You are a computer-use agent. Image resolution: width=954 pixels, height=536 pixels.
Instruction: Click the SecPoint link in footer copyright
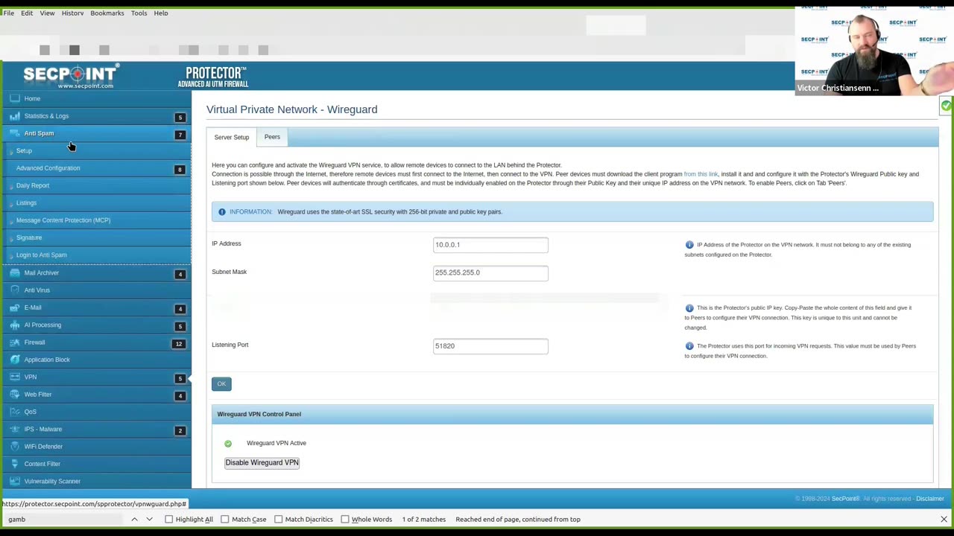pyautogui.click(x=845, y=499)
